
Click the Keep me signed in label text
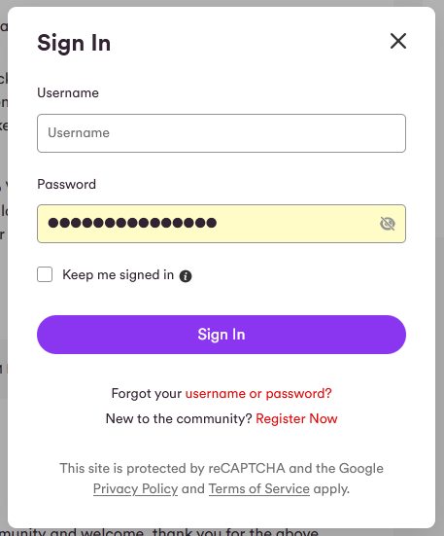point(119,275)
